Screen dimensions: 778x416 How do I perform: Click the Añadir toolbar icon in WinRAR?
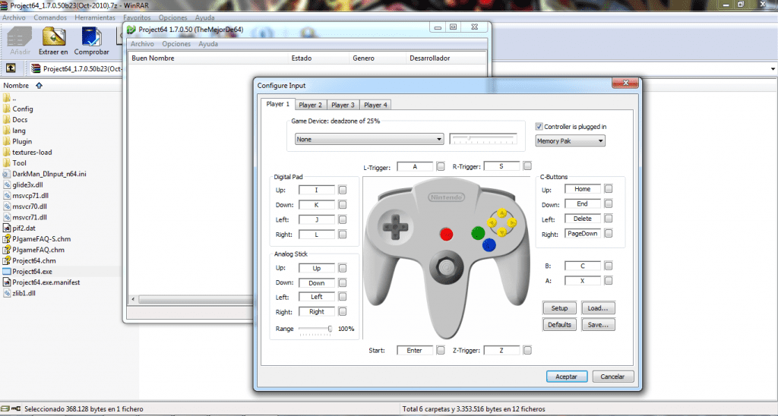tap(20, 36)
